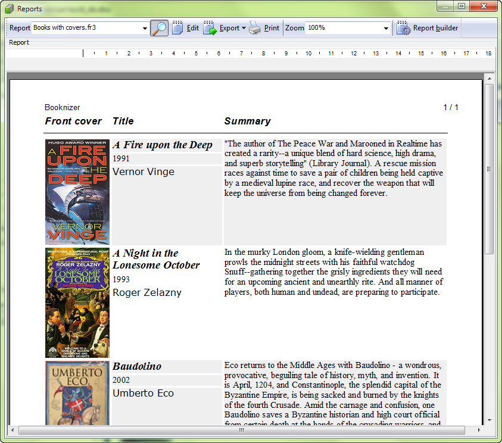Click the A Fire upon the Deep cover
The image size is (502, 443).
tap(77, 192)
